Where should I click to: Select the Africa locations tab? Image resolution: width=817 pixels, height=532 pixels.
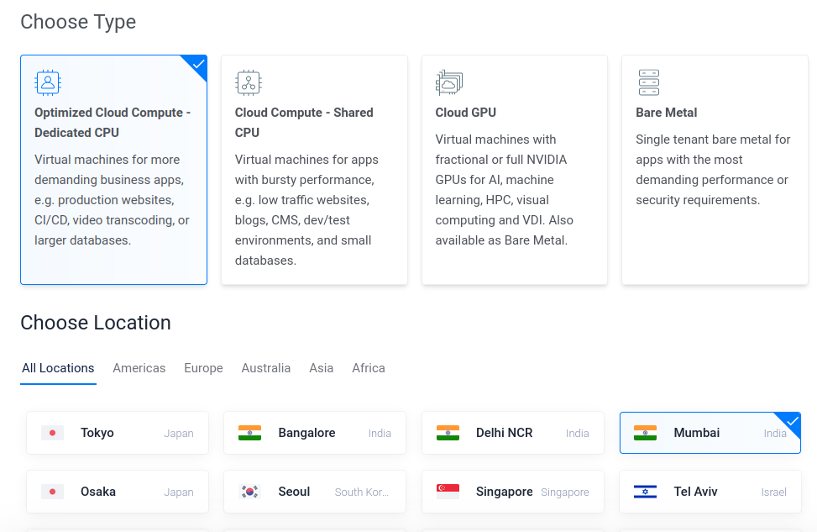click(x=369, y=368)
